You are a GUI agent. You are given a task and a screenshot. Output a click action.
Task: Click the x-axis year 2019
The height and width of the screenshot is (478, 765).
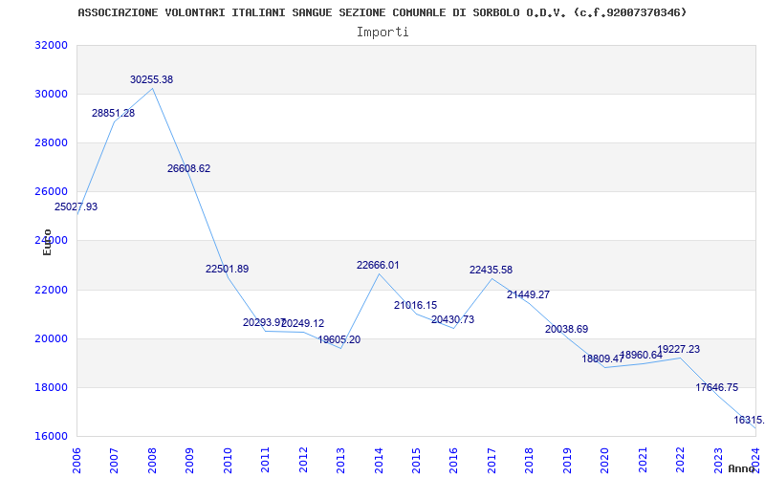coord(567,460)
